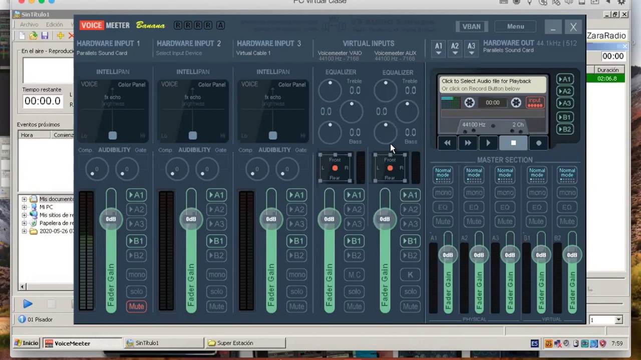Switch B2 master bus Normal mode
Viewport: 641px width, 360px height.
pyautogui.click(x=567, y=175)
